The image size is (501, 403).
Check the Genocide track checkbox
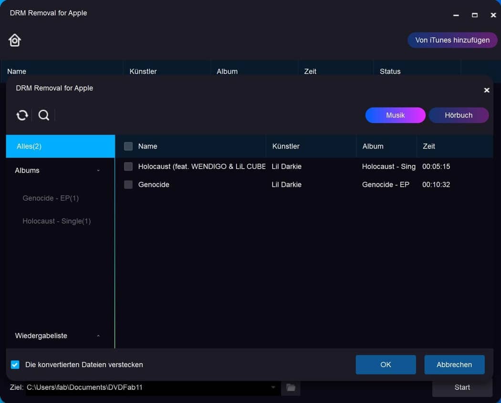pos(128,185)
